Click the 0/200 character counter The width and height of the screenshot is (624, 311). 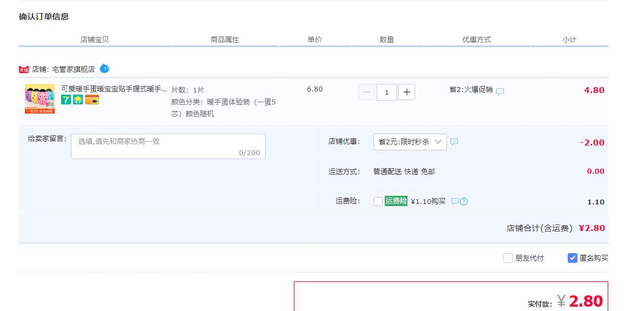pyautogui.click(x=249, y=153)
